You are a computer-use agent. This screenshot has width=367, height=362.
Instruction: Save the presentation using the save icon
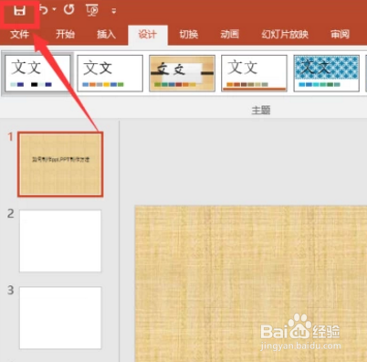pos(19,11)
